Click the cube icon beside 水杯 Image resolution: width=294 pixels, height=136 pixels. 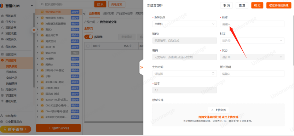[42, 76]
